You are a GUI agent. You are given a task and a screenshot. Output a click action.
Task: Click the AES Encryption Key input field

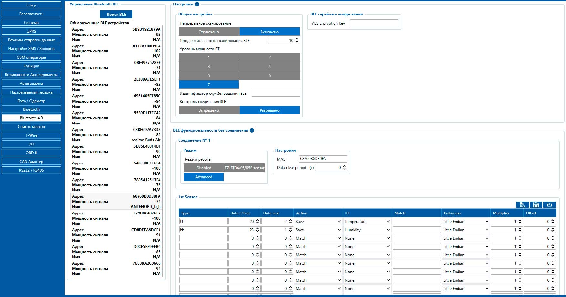374,23
